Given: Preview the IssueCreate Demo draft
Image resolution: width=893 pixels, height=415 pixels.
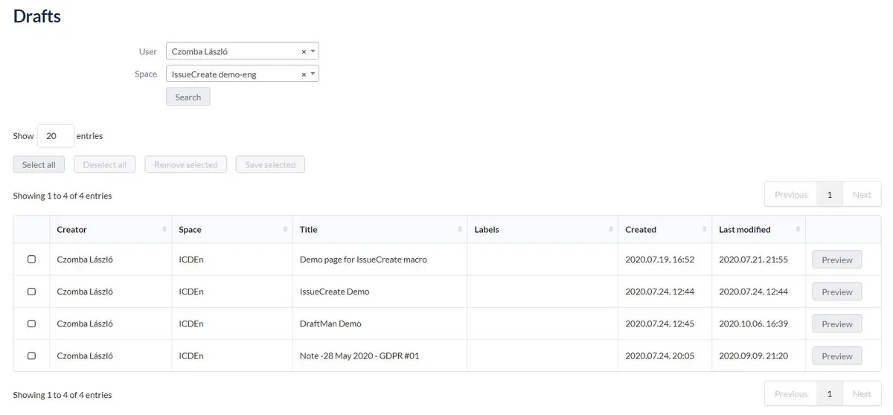Looking at the screenshot, I should click(837, 292).
